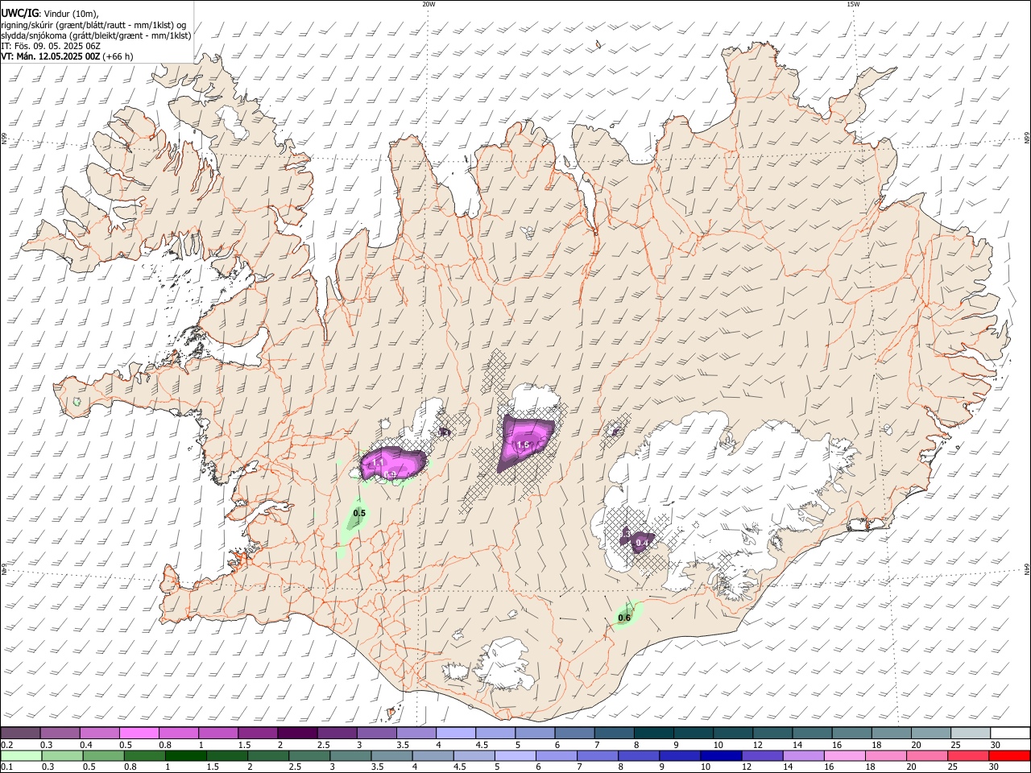Screen dimensions: 1031x773
Task: Pick rain legend swatch between 10 and 12
Action: click(719, 755)
